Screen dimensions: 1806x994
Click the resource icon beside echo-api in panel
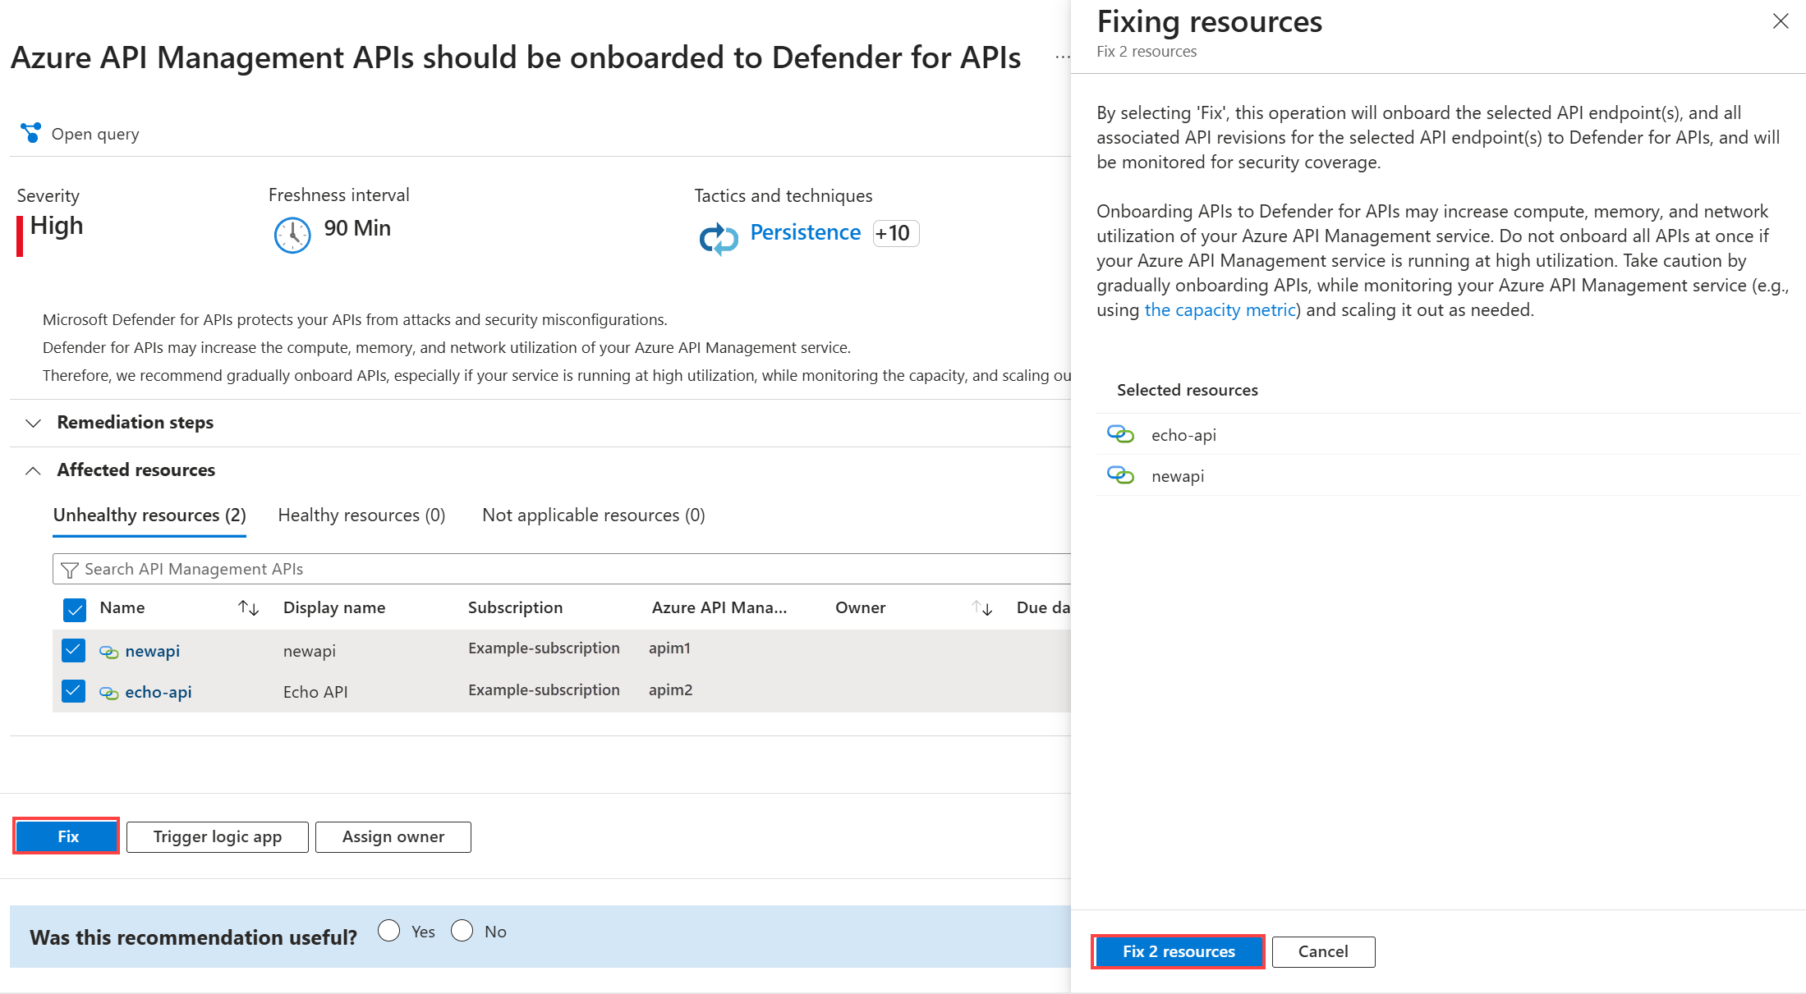1120,433
